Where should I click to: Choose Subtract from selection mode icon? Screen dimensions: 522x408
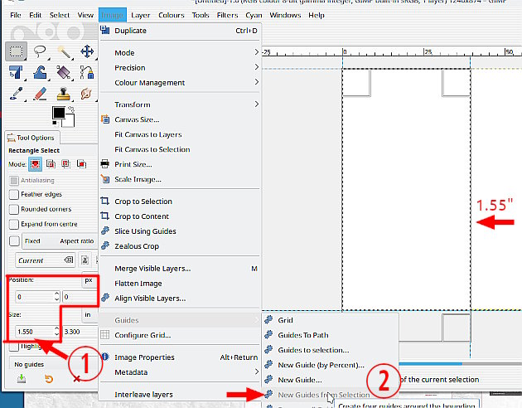pos(66,164)
